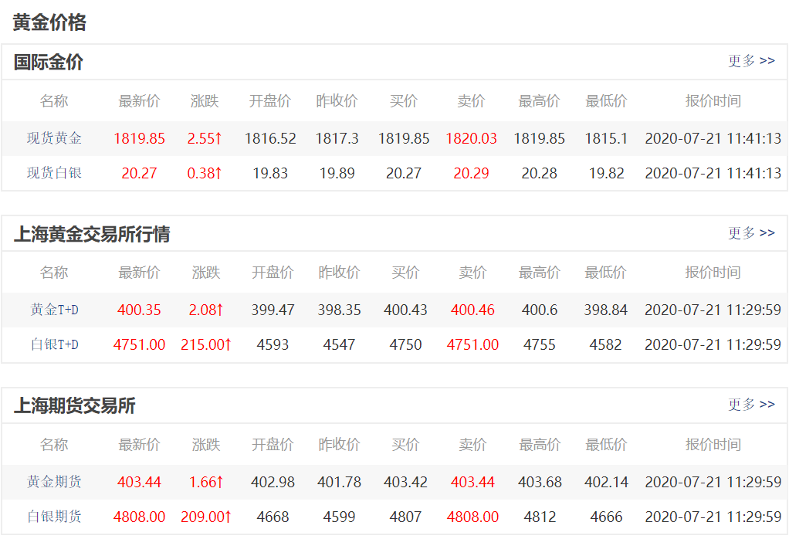Select the 上海期货交易所 section heading

click(x=74, y=405)
